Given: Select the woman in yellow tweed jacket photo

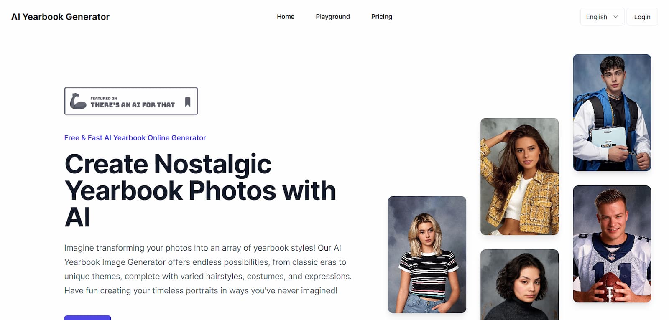Looking at the screenshot, I should point(519,176).
